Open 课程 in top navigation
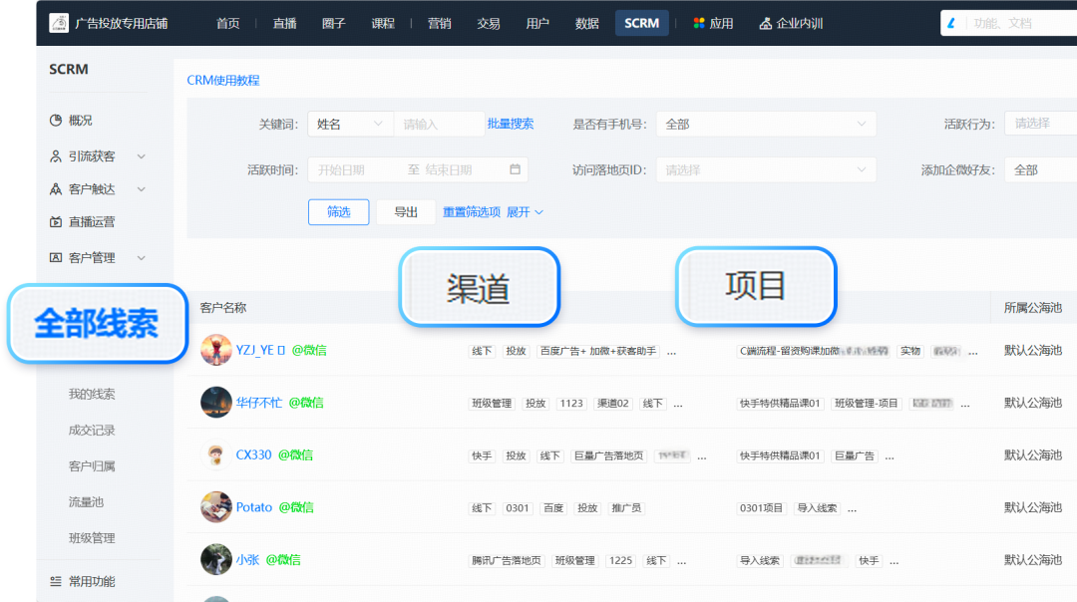This screenshot has width=1077, height=602. (383, 23)
